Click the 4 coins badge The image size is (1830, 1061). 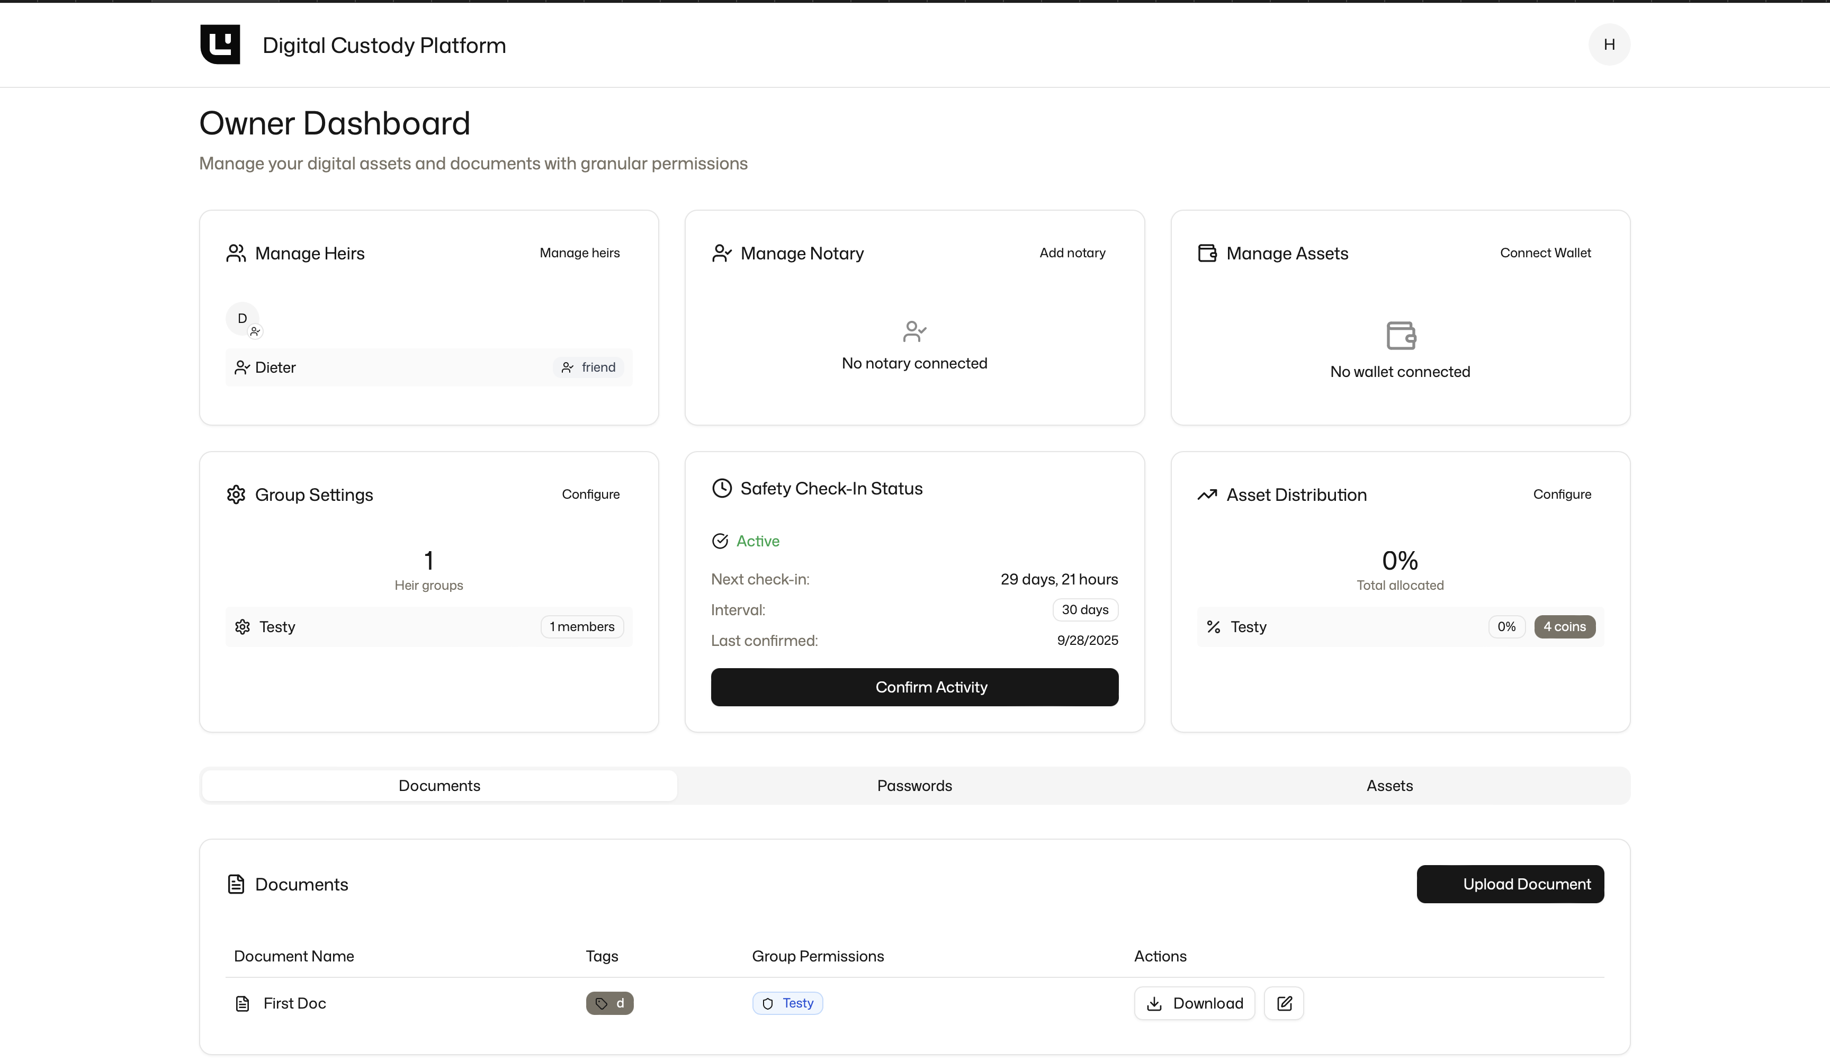pyautogui.click(x=1564, y=627)
